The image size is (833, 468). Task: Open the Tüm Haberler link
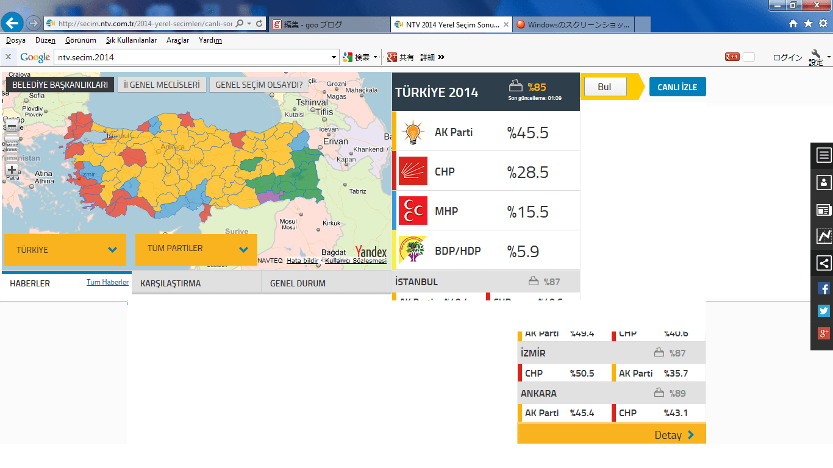pos(107,282)
